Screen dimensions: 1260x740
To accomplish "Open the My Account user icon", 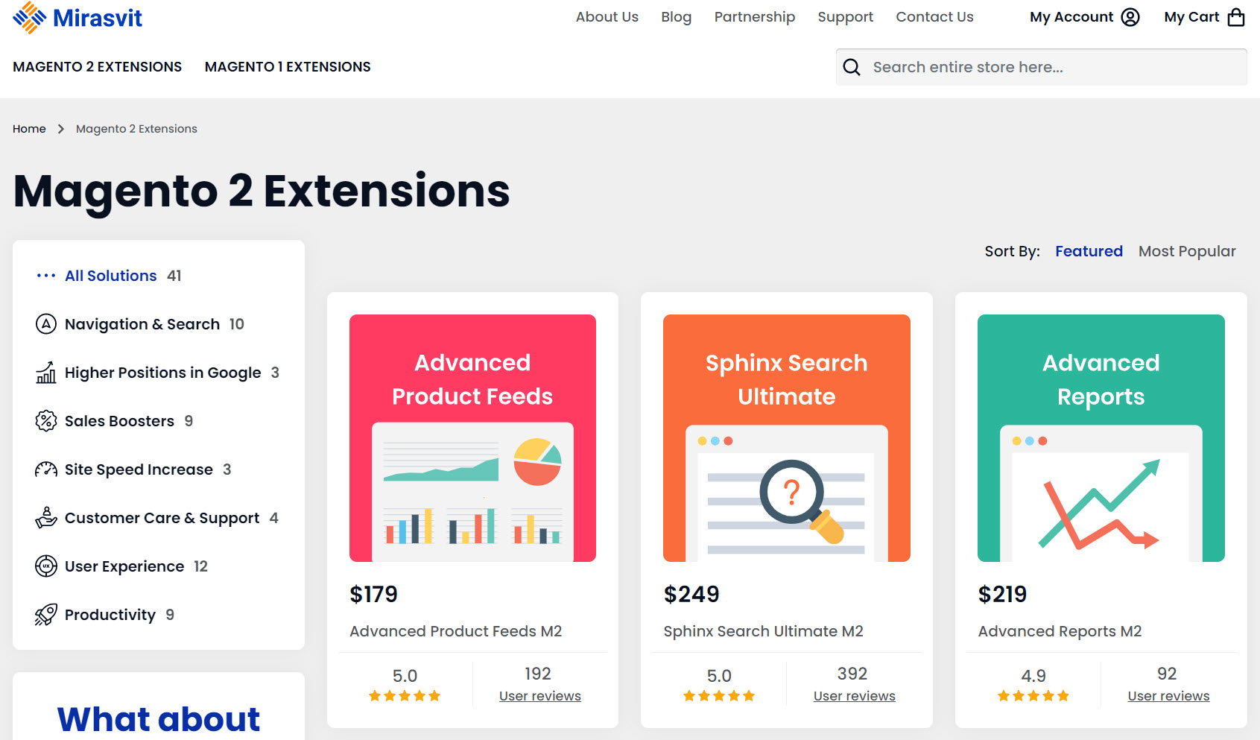I will click(x=1130, y=17).
